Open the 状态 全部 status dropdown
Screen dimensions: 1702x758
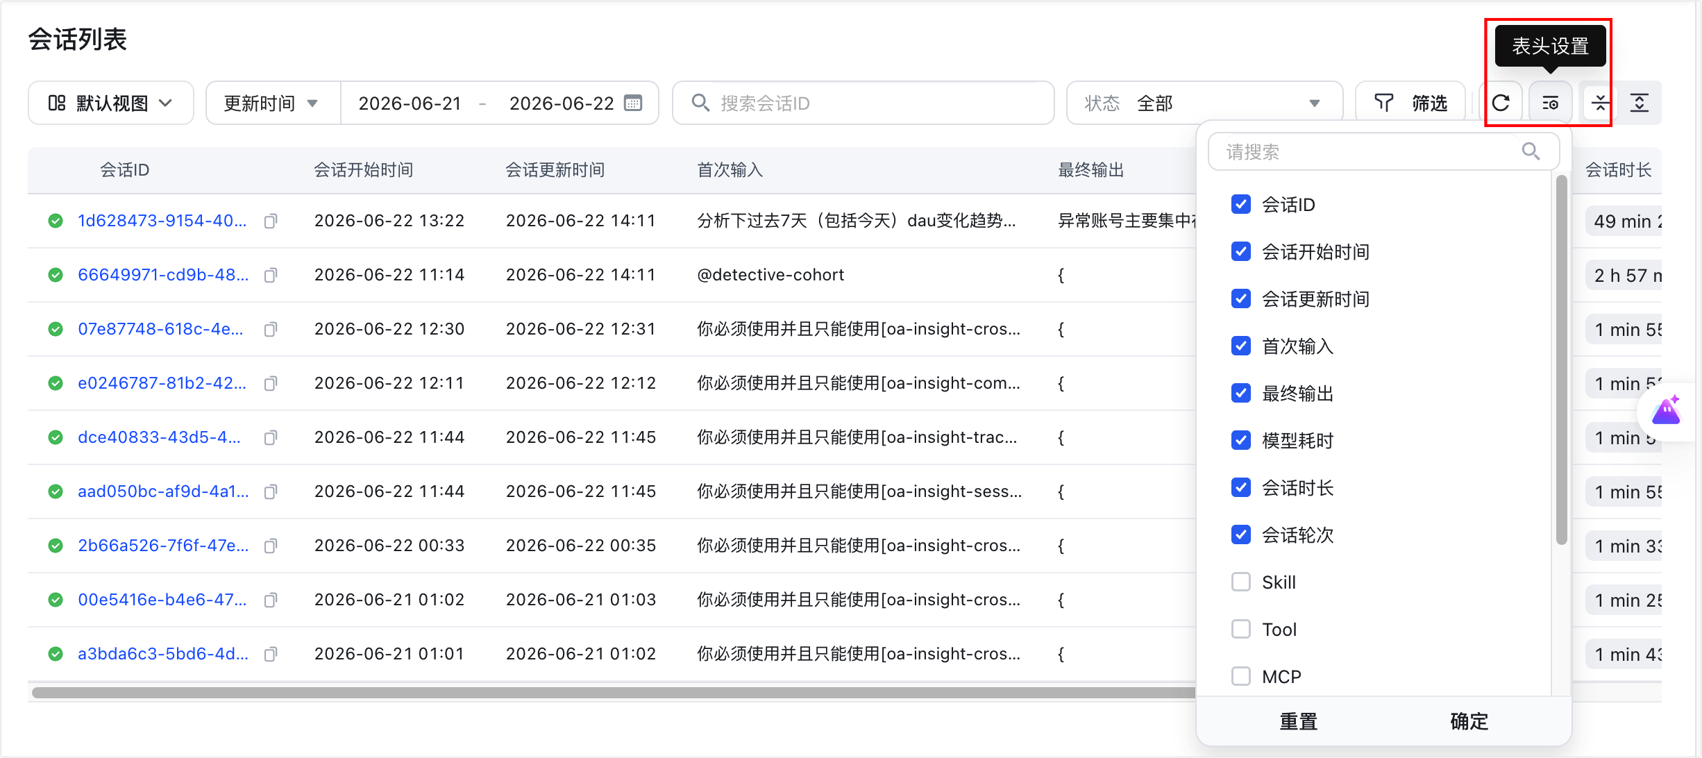pyautogui.click(x=1204, y=103)
